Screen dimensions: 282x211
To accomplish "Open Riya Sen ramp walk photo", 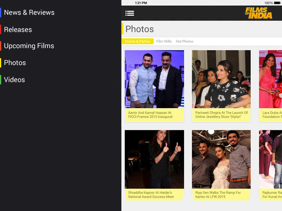I will 221,159.
